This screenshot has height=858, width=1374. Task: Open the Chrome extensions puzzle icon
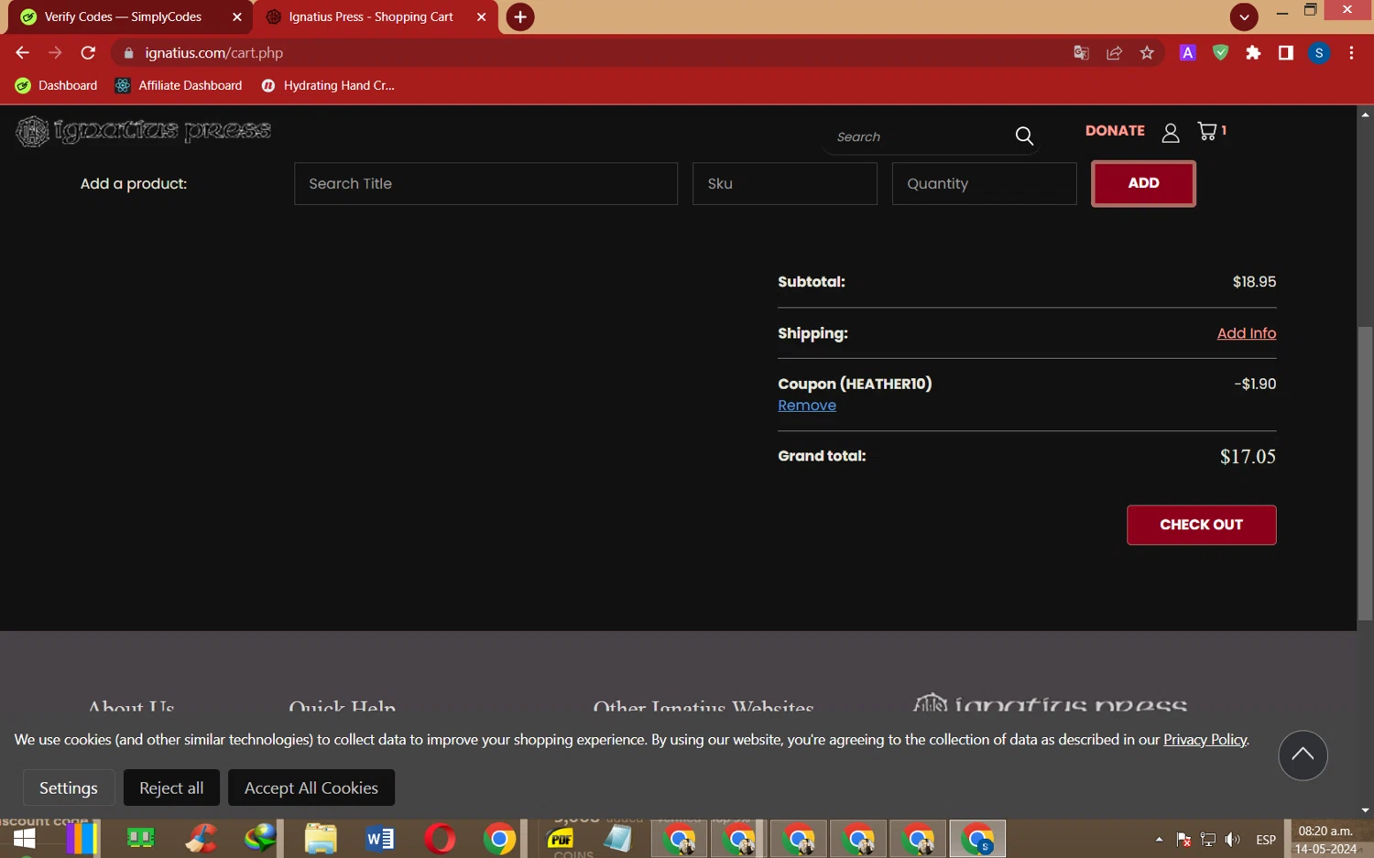pyautogui.click(x=1253, y=53)
